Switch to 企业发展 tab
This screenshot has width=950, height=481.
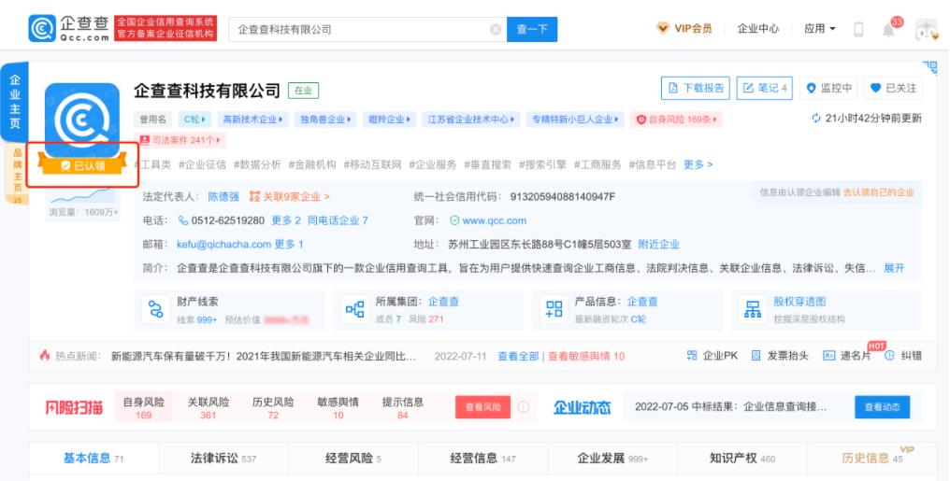coord(612,458)
